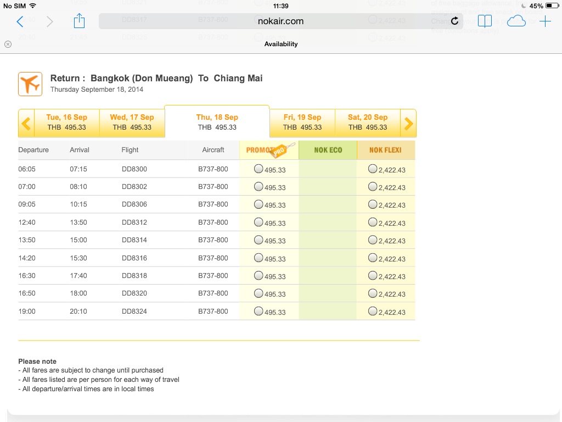Show iCloud tabs
Image resolution: width=562 pixels, height=422 pixels.
coord(516,21)
